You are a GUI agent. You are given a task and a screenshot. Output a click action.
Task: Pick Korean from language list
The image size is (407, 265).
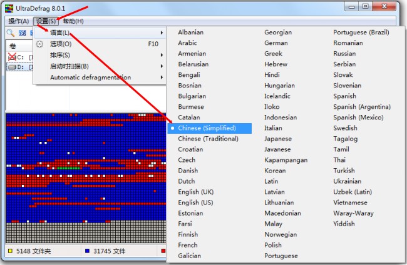[275, 171]
